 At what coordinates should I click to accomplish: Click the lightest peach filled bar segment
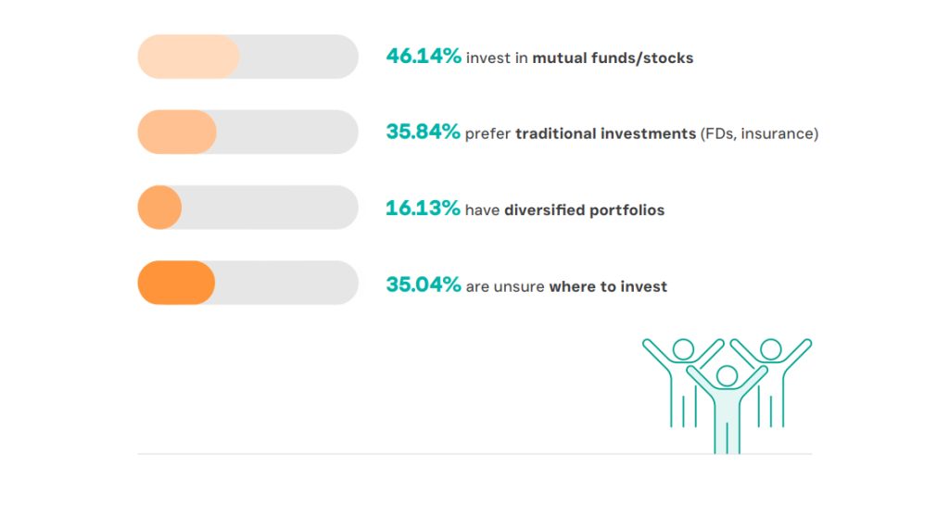(189, 57)
